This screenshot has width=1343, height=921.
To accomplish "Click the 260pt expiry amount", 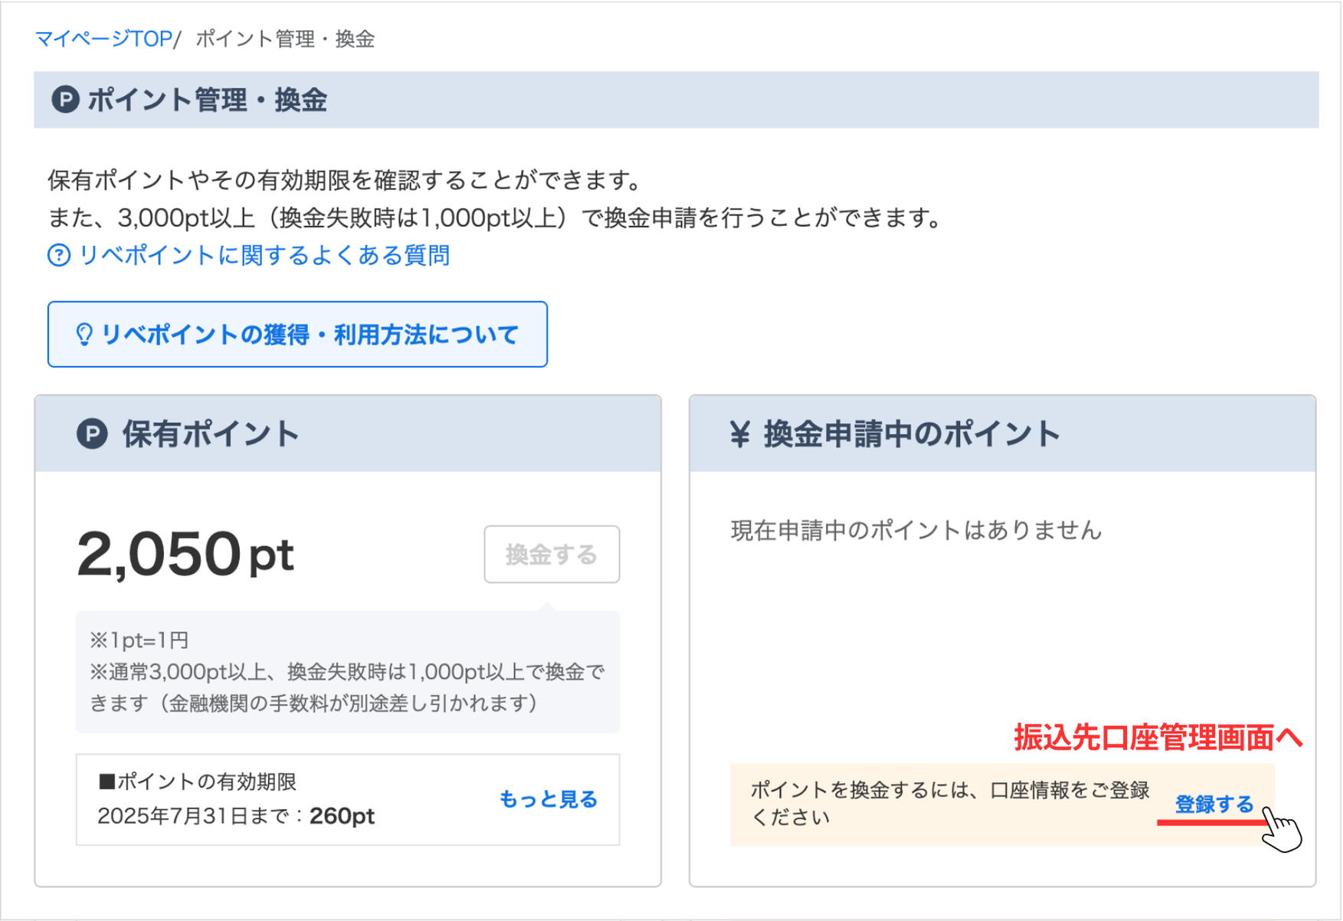I will coord(342,816).
